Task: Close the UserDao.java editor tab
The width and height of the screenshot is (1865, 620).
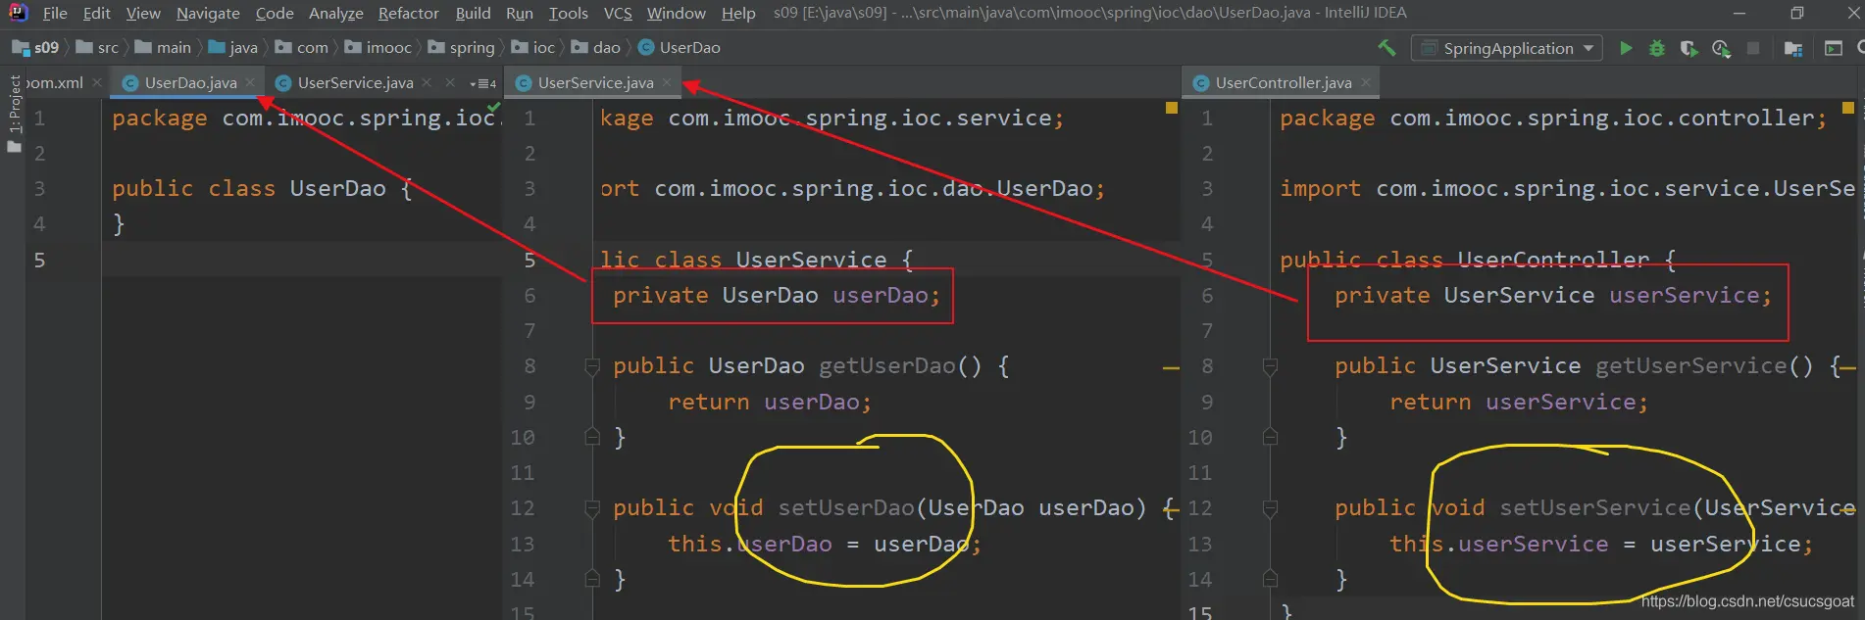Action: pos(251,82)
